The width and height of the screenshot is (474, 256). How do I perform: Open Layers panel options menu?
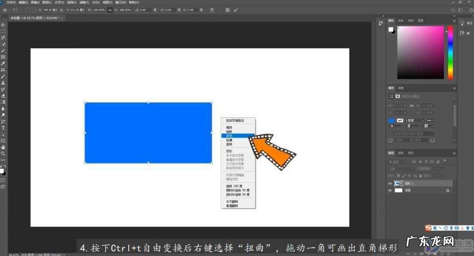(x=454, y=153)
